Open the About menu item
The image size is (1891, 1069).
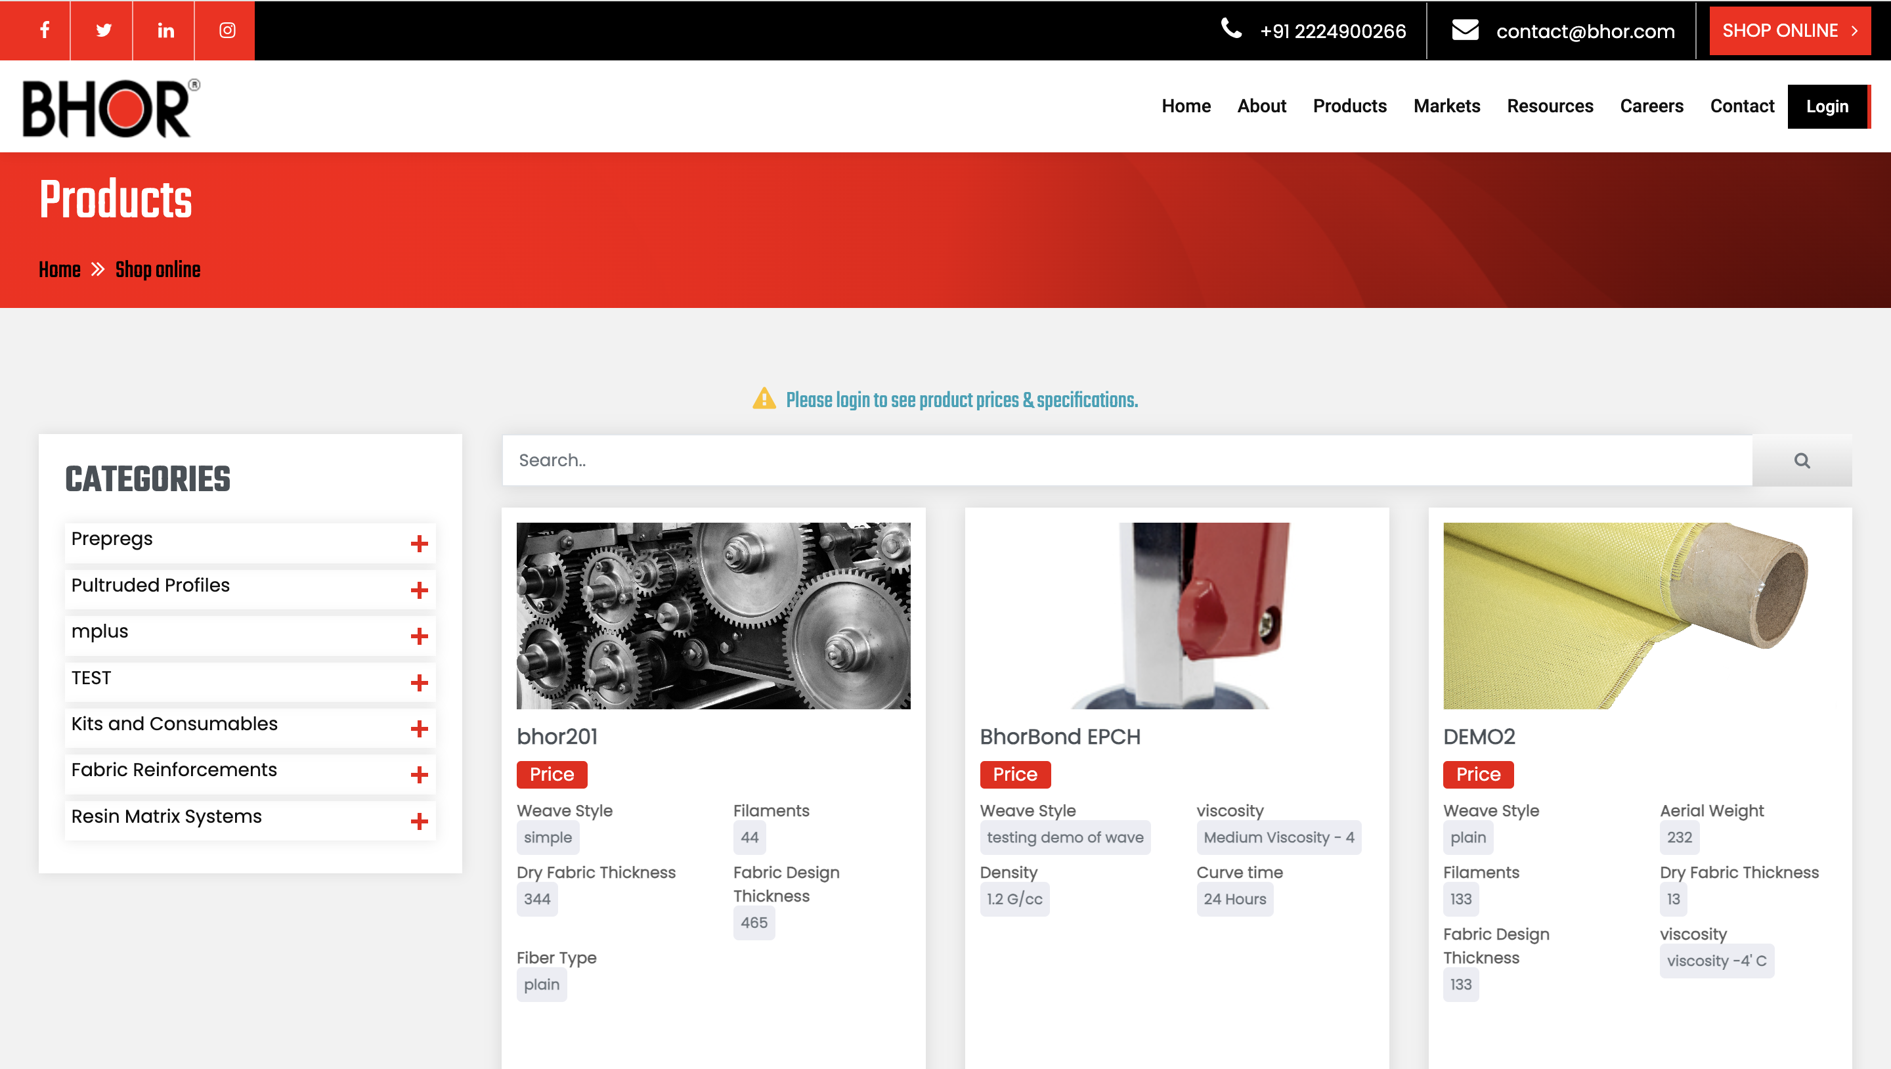(x=1261, y=106)
